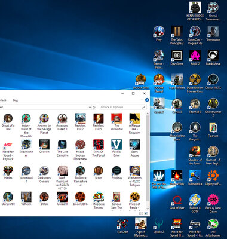Select Ghost of a Tale in folder
This screenshot has height=239, width=227.
8,122
